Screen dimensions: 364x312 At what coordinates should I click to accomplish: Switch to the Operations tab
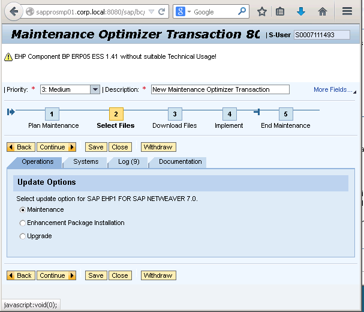[x=37, y=161]
